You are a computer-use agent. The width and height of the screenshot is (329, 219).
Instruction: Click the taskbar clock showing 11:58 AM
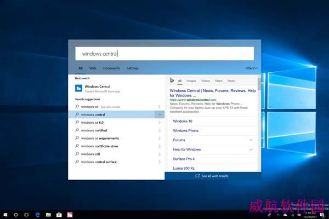pos(310,215)
